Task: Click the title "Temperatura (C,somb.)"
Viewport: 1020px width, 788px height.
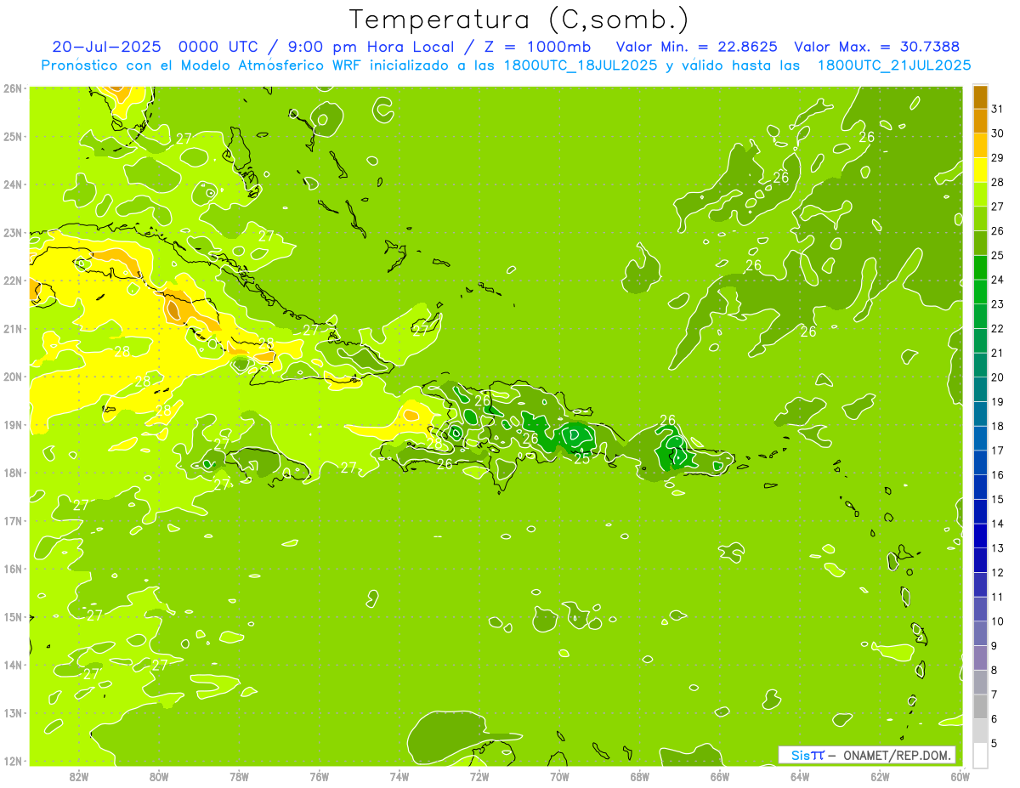Action: tap(518, 20)
